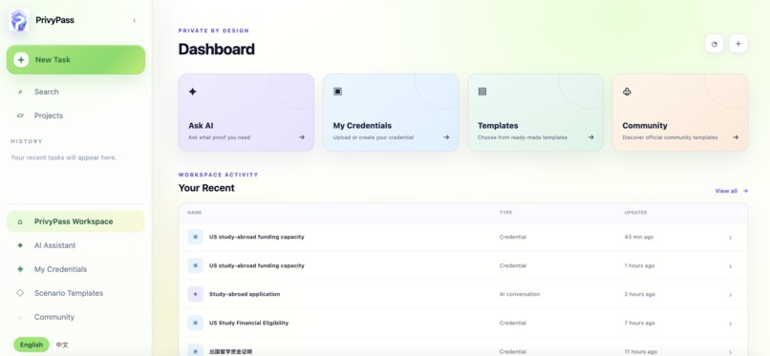Collapse the sidebar with the chevron
Screen dimensions: 770x356
[x=135, y=21]
